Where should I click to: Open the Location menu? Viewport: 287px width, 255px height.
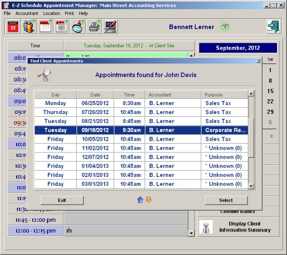[x=52, y=13]
